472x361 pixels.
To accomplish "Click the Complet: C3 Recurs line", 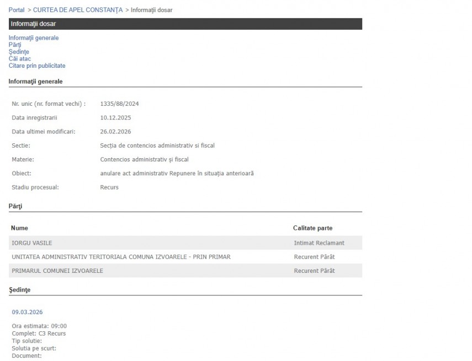I will pos(39,333).
